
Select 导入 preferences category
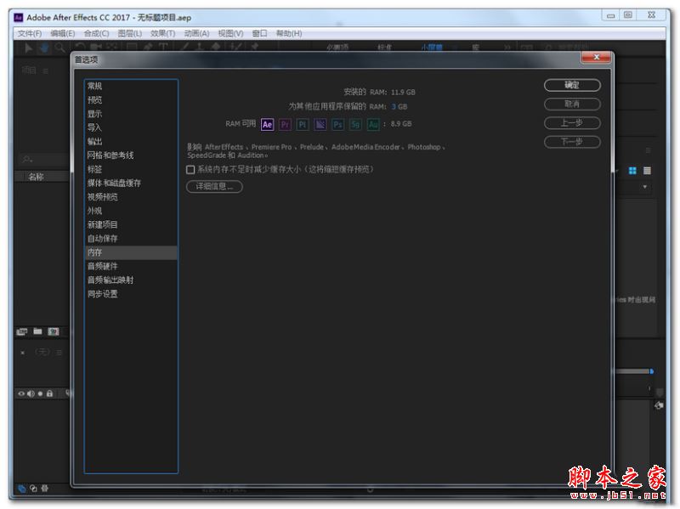click(131, 128)
